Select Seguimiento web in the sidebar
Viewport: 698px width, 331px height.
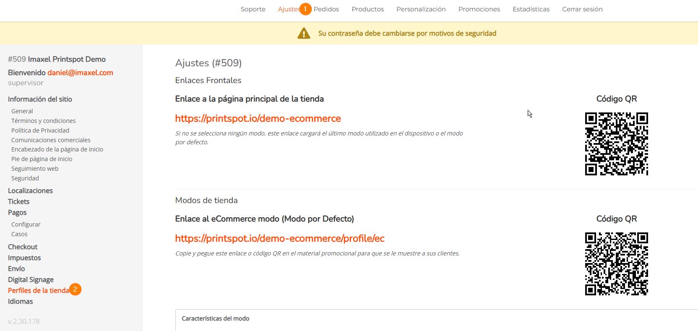[35, 169]
